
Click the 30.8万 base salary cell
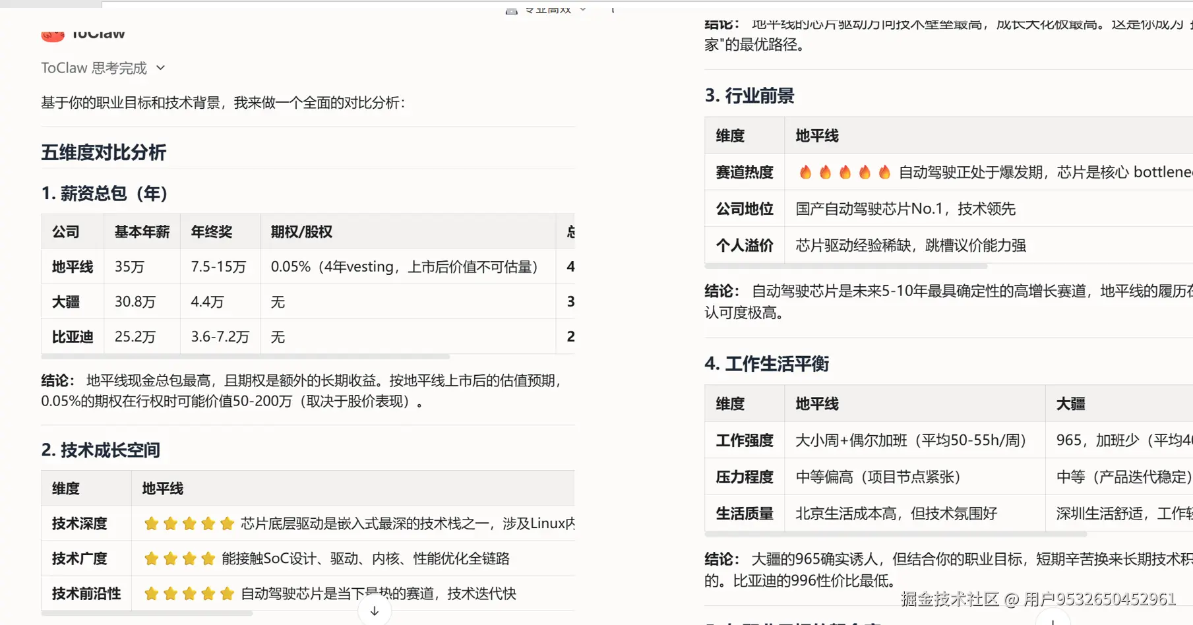coord(135,302)
